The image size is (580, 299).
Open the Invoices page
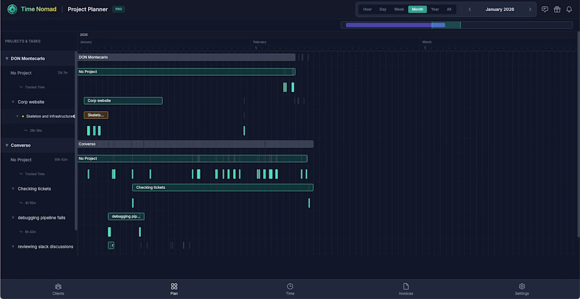click(405, 289)
